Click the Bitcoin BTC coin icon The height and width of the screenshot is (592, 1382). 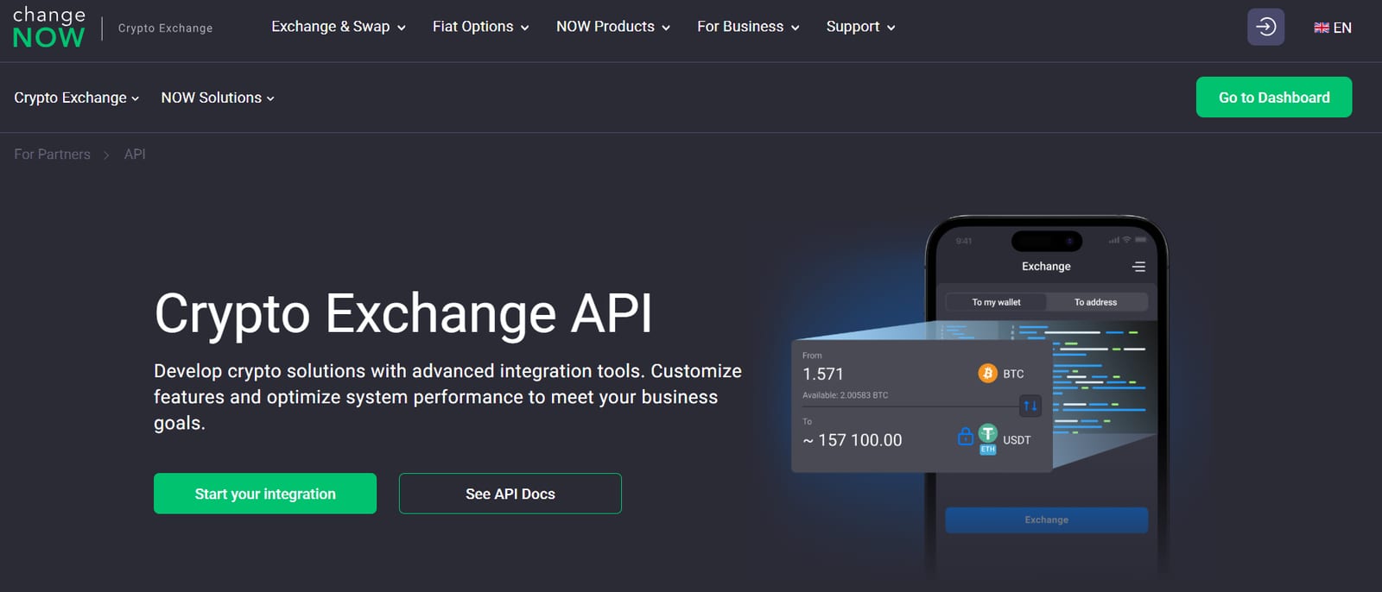click(x=987, y=374)
